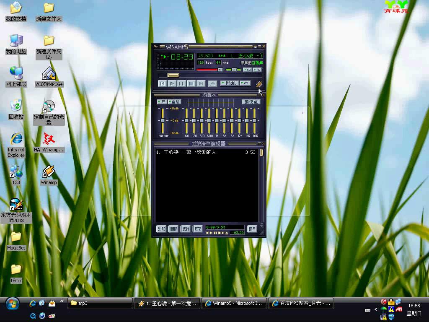Select the HA_Winamp desktop icon
Screen dimensions: 429x322
click(49, 143)
